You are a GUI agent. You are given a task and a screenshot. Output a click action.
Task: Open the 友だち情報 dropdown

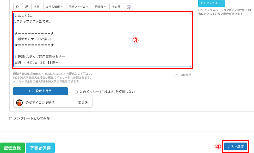click(53, 7)
